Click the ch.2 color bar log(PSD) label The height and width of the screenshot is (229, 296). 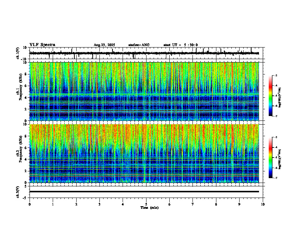click(280, 159)
